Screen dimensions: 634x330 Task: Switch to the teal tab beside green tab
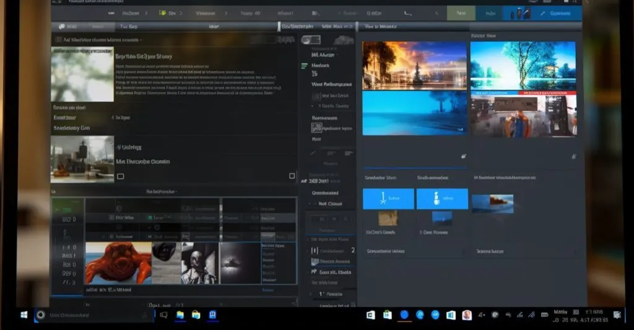[x=490, y=14]
